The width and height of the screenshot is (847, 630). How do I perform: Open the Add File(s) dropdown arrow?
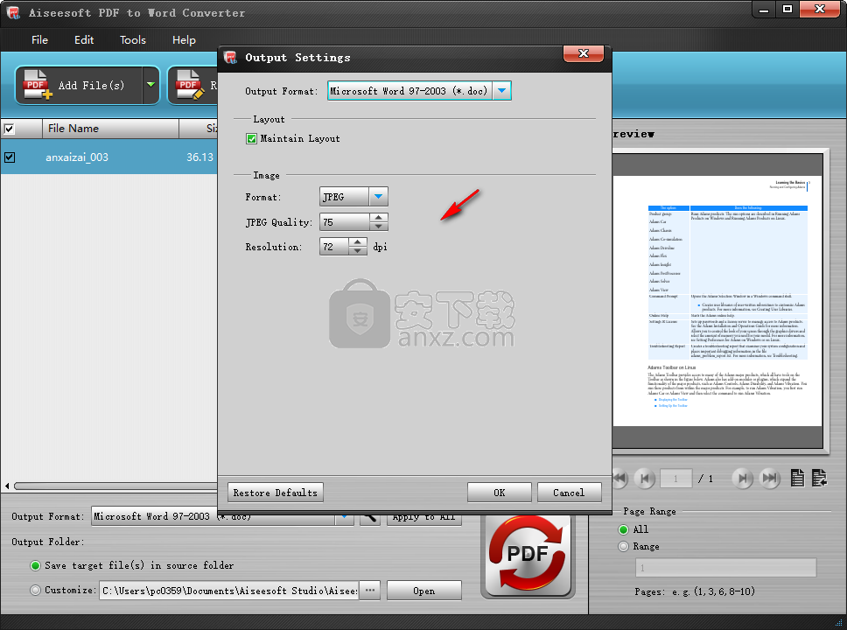click(x=151, y=86)
